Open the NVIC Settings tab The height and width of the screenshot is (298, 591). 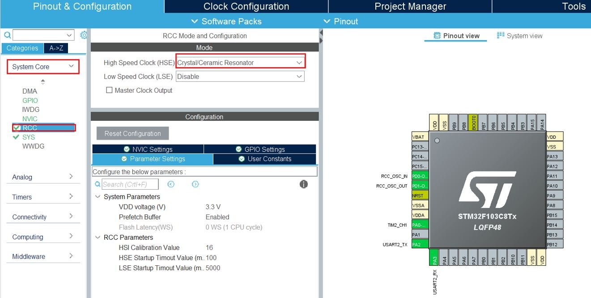click(x=148, y=149)
